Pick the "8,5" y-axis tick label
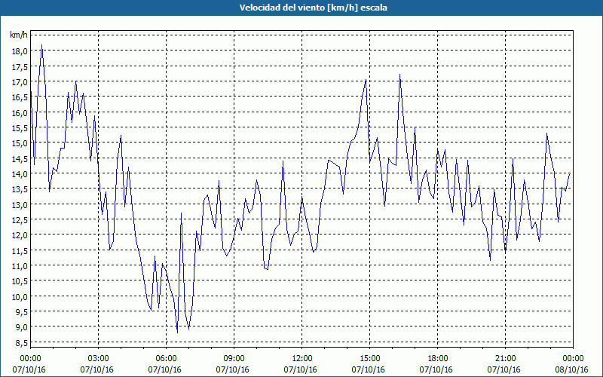Image resolution: width=603 pixels, height=377 pixels. click(23, 342)
